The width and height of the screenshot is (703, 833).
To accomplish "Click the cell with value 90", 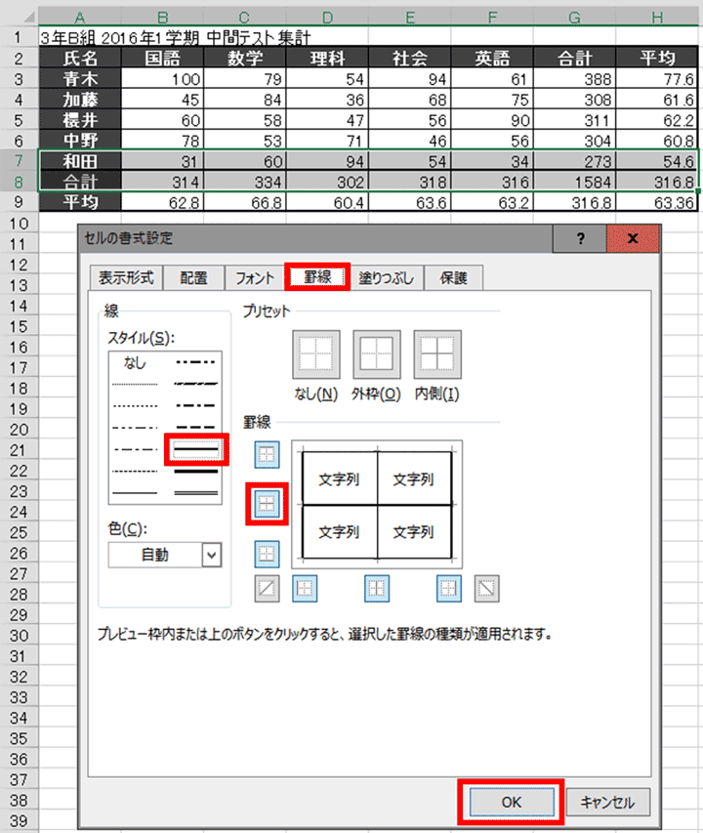I will [492, 120].
